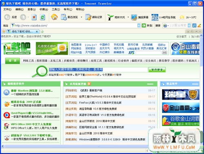Open RSS feed icon beside 本周最新更新
Image resolution: width=204 pixels, height=154 pixels.
pyautogui.click(x=89, y=84)
